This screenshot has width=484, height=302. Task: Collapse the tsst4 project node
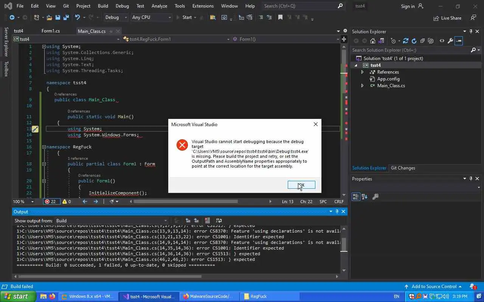(x=355, y=65)
